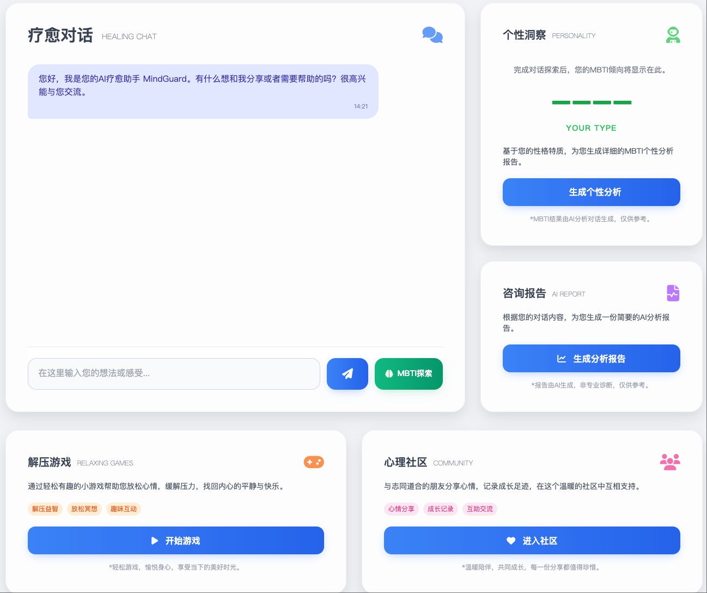The image size is (707, 593).
Task: Focus the thoughts and feelings input field
Action: tap(174, 374)
